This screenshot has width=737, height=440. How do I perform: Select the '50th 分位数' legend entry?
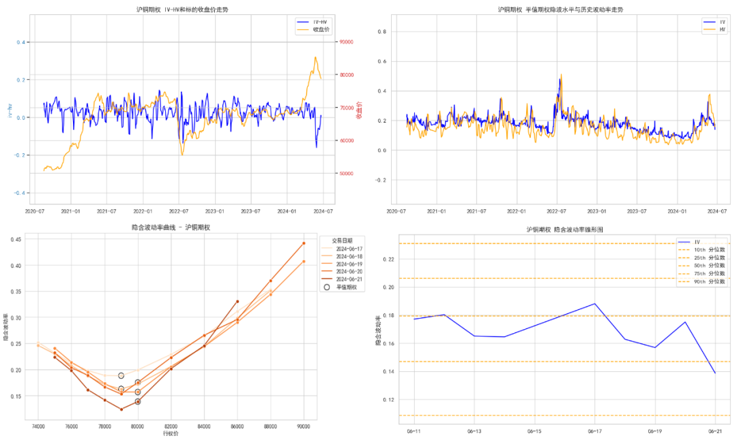click(x=702, y=266)
